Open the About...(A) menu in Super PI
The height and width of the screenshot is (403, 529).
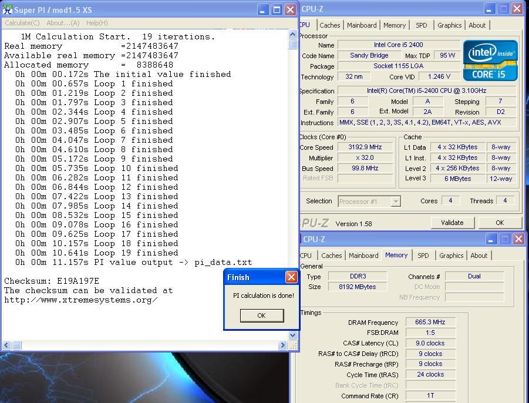coord(63,23)
